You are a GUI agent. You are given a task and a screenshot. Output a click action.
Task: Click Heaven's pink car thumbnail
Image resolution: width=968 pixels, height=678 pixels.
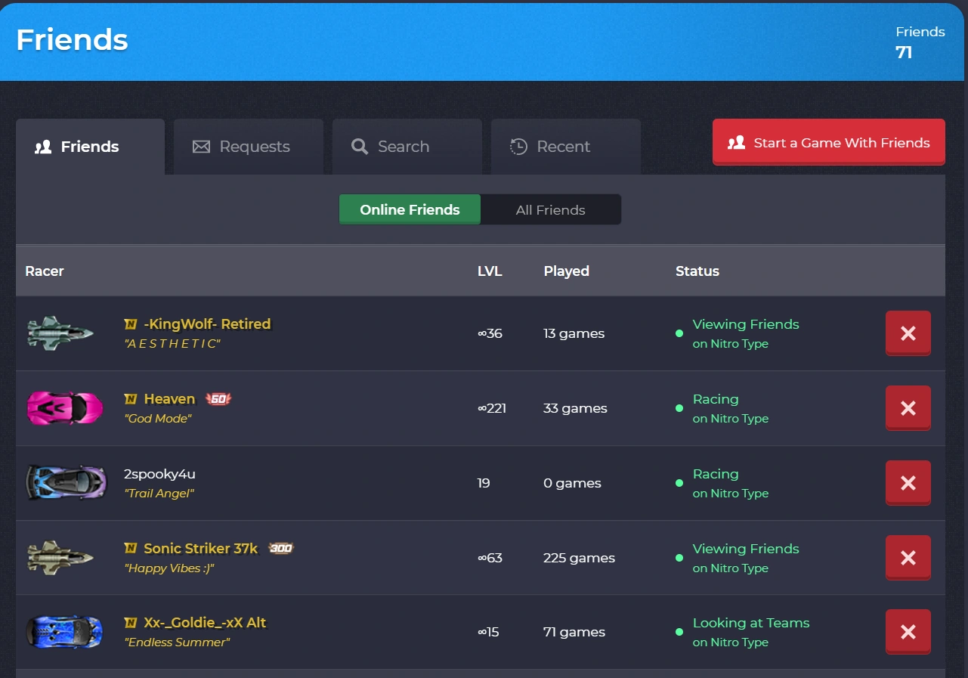pos(64,408)
